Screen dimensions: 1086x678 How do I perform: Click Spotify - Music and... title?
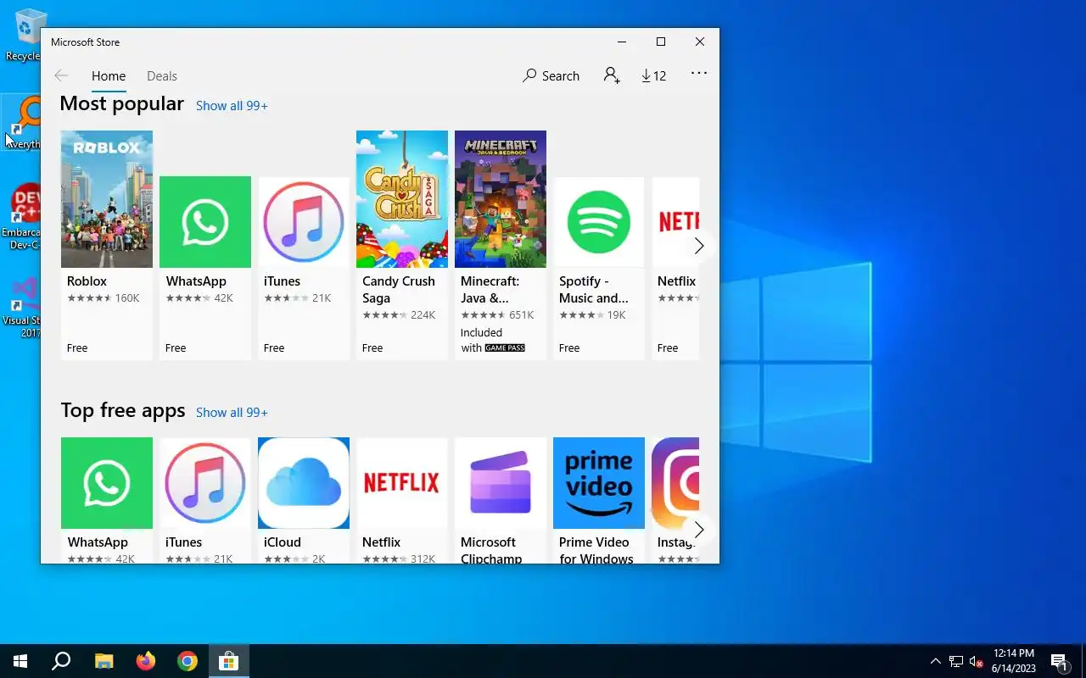pos(594,289)
